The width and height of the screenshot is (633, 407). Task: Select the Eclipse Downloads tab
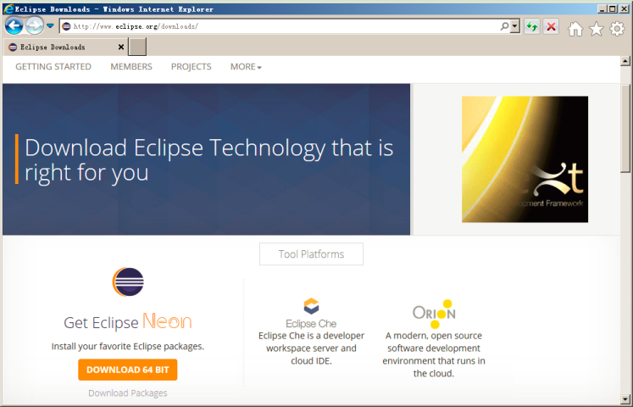[x=67, y=47]
